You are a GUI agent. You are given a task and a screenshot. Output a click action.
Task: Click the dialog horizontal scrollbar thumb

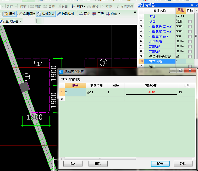pos(100,159)
